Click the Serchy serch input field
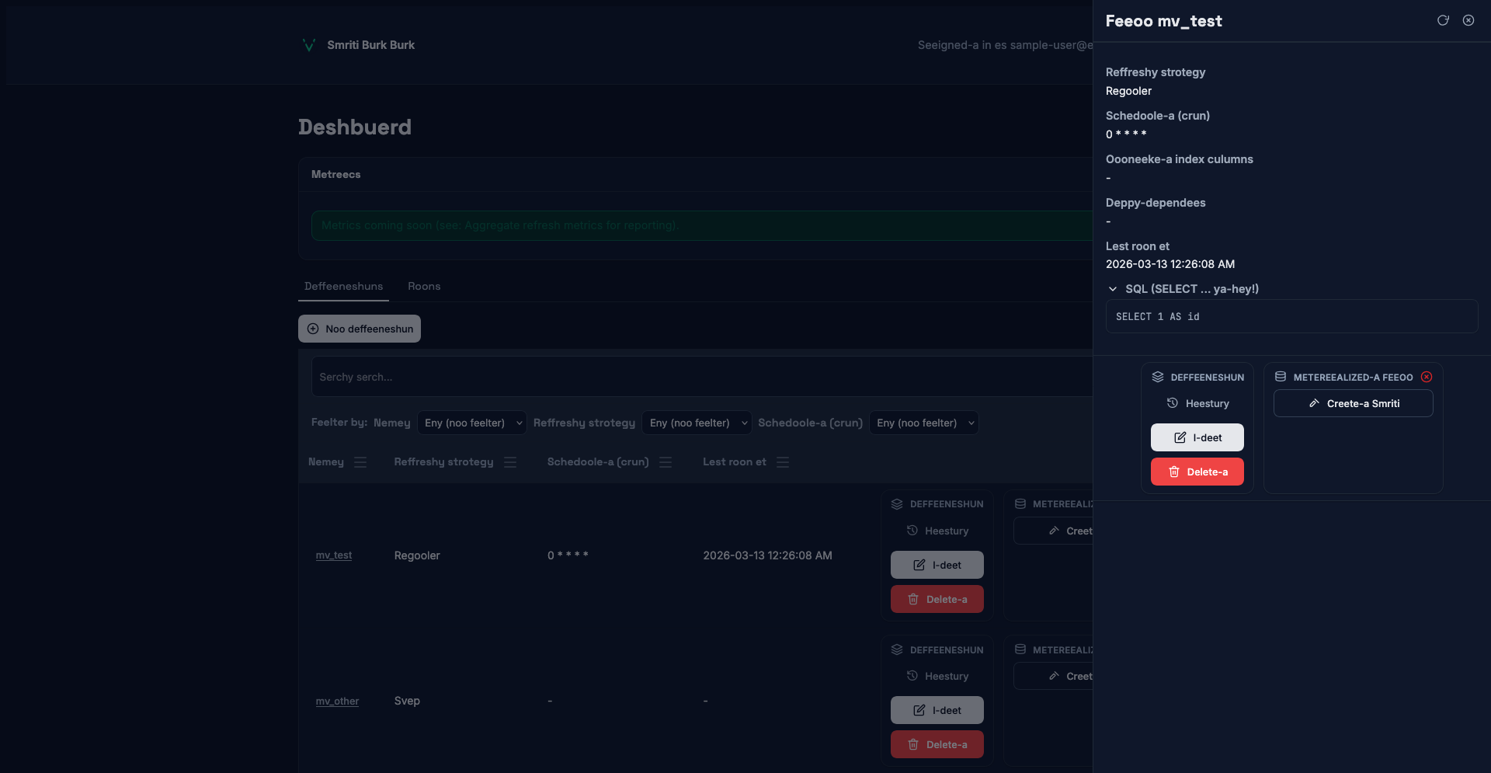The height and width of the screenshot is (773, 1491). point(699,377)
